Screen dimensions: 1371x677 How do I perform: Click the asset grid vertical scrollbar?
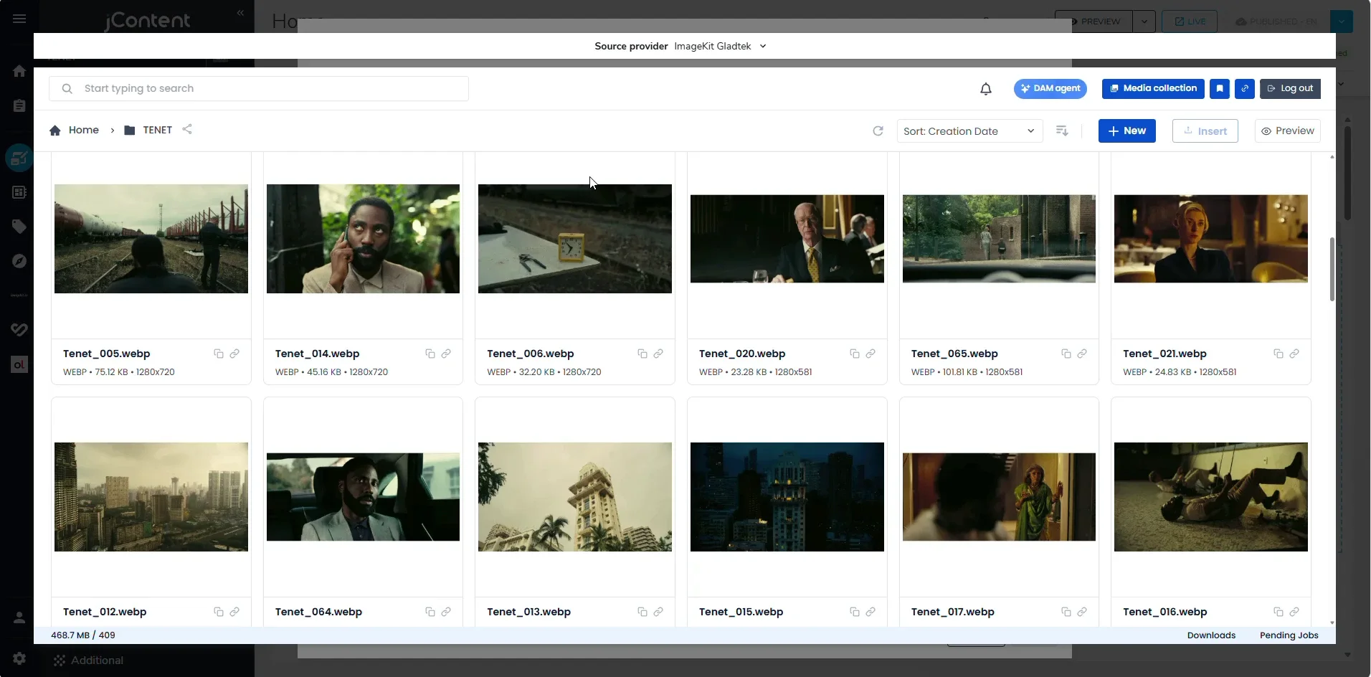click(x=1332, y=269)
